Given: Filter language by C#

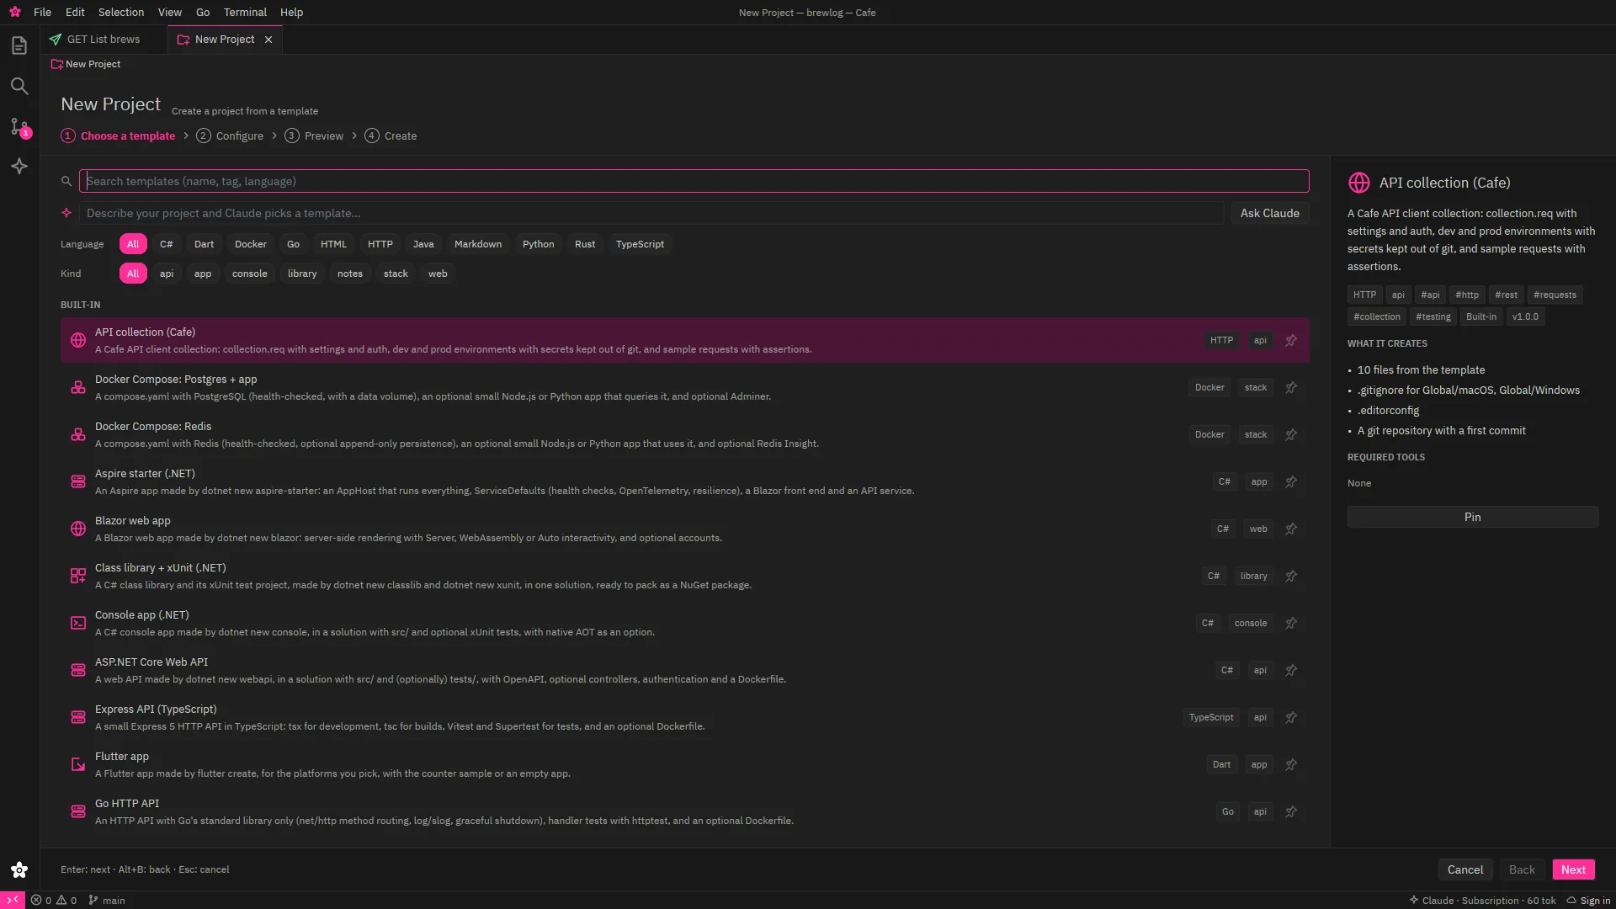Looking at the screenshot, I should 167,244.
